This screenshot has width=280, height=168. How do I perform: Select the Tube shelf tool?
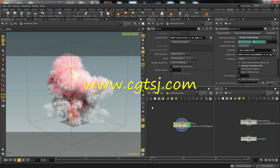click(22, 14)
